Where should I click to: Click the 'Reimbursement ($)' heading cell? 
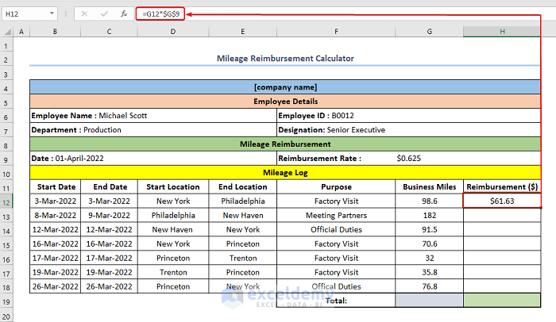pyautogui.click(x=502, y=186)
